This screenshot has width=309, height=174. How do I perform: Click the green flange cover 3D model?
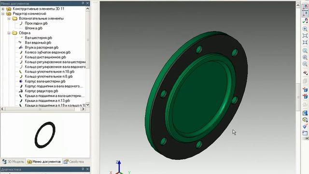click(197, 95)
